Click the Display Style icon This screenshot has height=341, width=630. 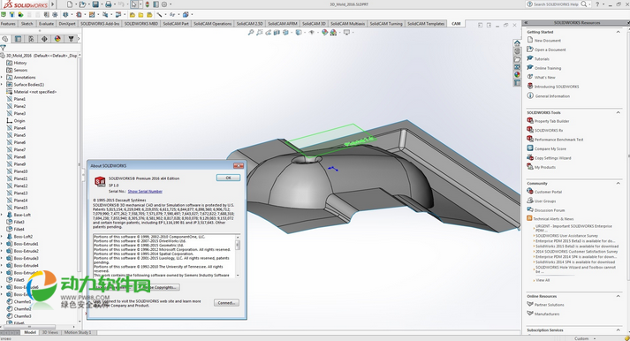pos(298,32)
